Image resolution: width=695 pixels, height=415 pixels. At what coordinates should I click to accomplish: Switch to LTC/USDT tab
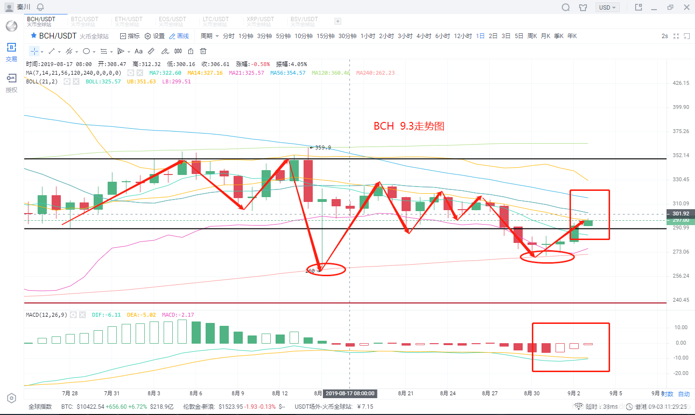(216, 21)
